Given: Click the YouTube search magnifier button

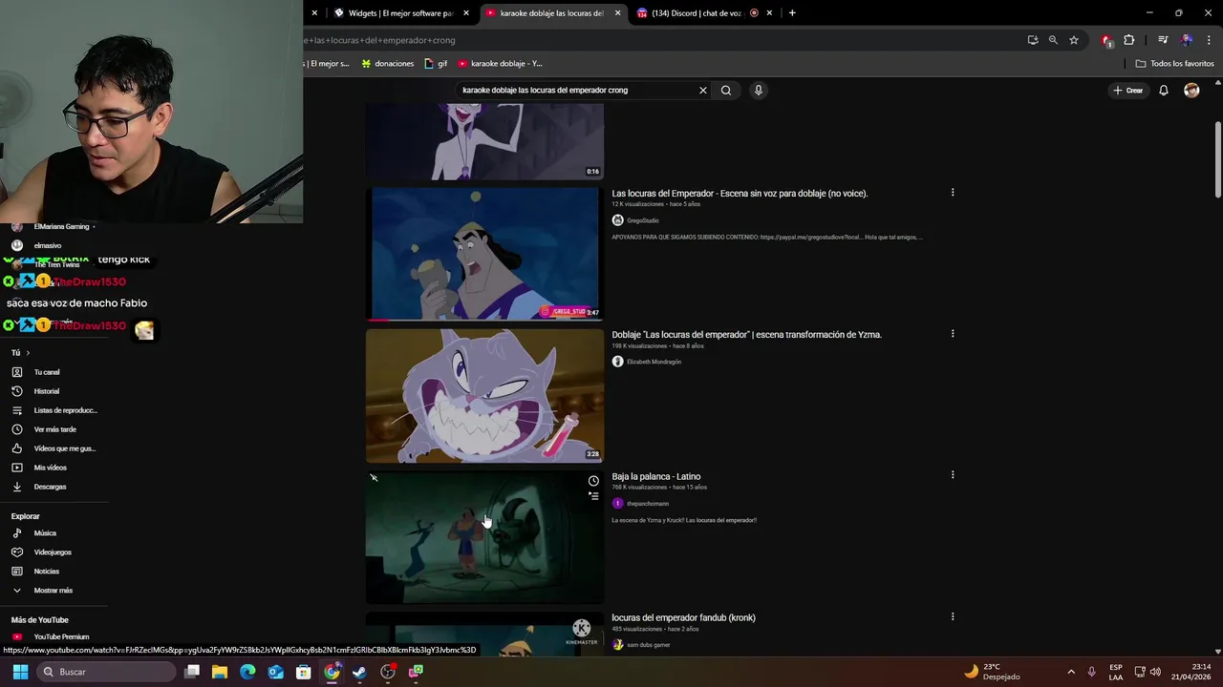Looking at the screenshot, I should tap(726, 91).
